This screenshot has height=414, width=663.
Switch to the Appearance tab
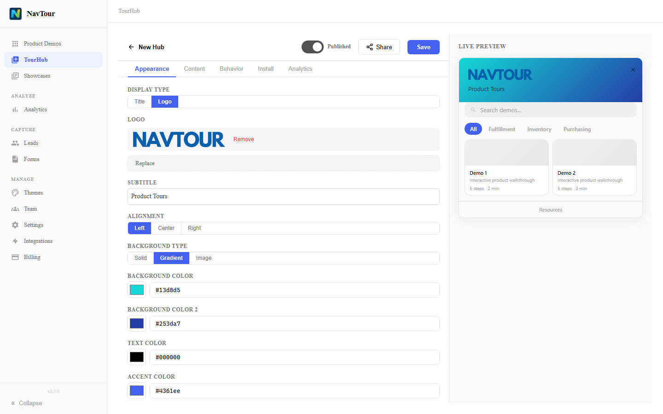coord(152,69)
